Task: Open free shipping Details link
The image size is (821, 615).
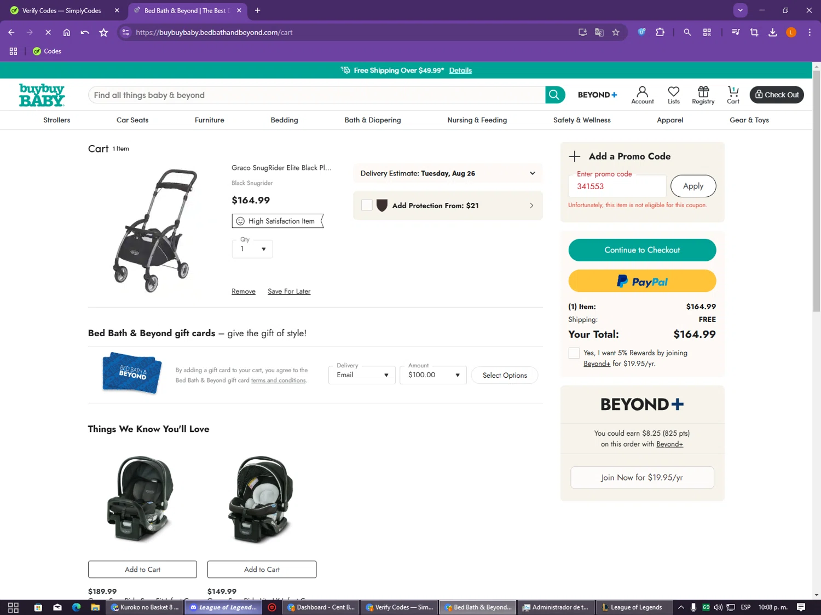Action: point(460,71)
